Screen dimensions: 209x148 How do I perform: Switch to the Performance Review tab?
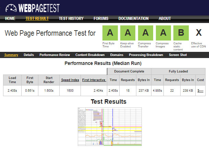click(x=55, y=55)
